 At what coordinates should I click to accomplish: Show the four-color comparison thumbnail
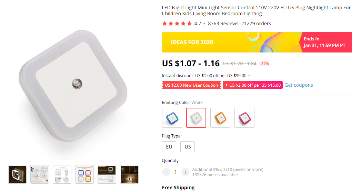84,174
